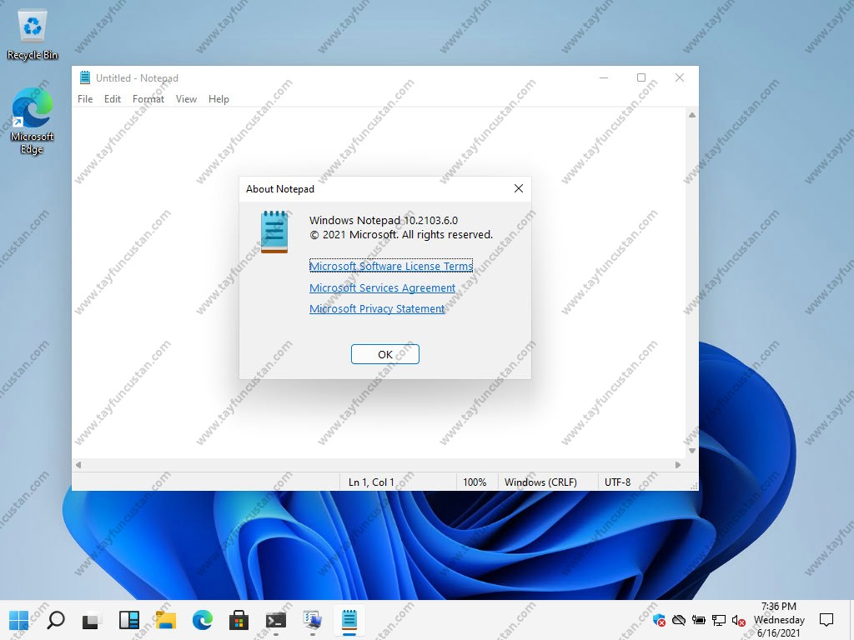Click the Windows Notepad 10.2103.6.0 version text
The height and width of the screenshot is (640, 854).
pos(384,220)
